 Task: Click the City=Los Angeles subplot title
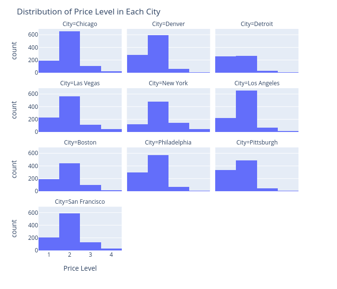[257, 83]
